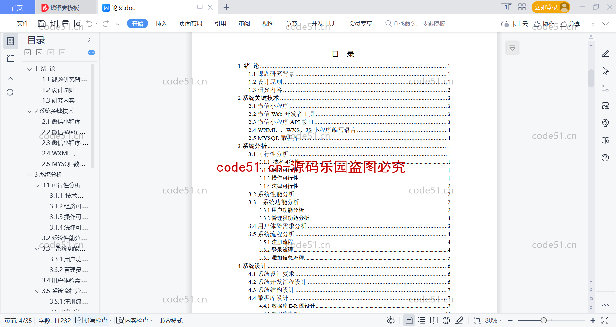Expand all outline levels dropdown icon
Image resolution: width=616 pixels, height=327 pixels.
[x=28, y=52]
